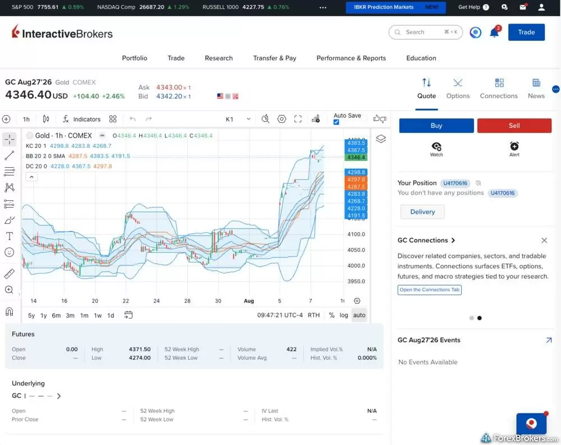Expand the GC Connections heading arrow
Screen dimensions: 561x445
pyautogui.click(x=453, y=240)
